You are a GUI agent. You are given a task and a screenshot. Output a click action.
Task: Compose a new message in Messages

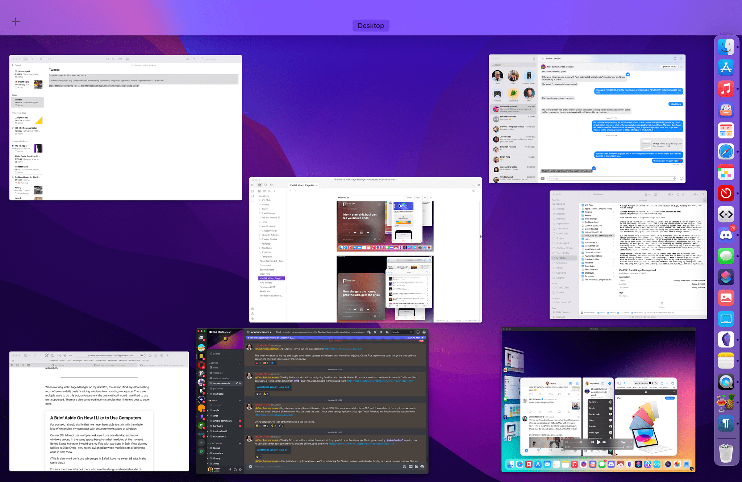click(x=534, y=58)
